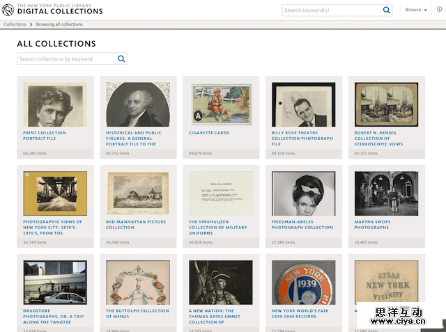Open the Robert N. Dennis stereoscopic views link
The image size is (446, 332).
coord(378,139)
